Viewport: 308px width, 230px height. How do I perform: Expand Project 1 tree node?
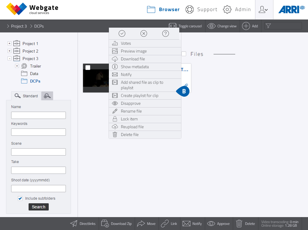pyautogui.click(x=9, y=43)
